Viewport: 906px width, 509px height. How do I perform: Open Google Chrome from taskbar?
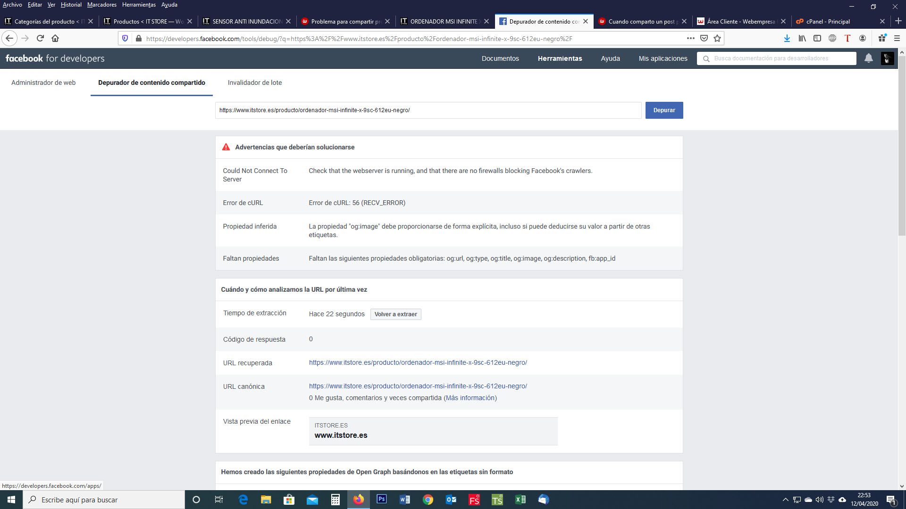pos(428,500)
